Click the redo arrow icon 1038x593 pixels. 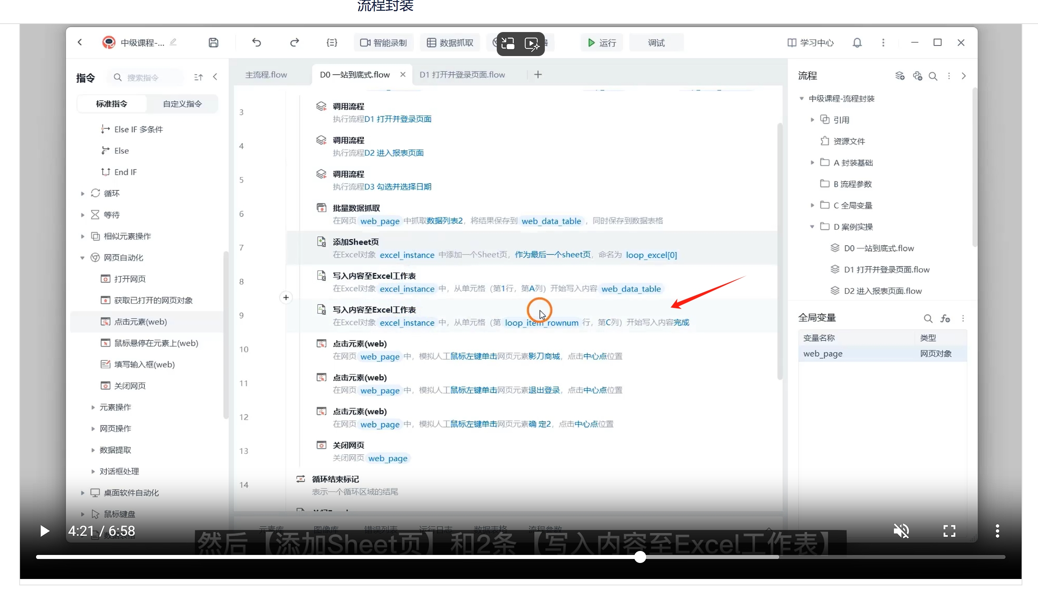294,43
